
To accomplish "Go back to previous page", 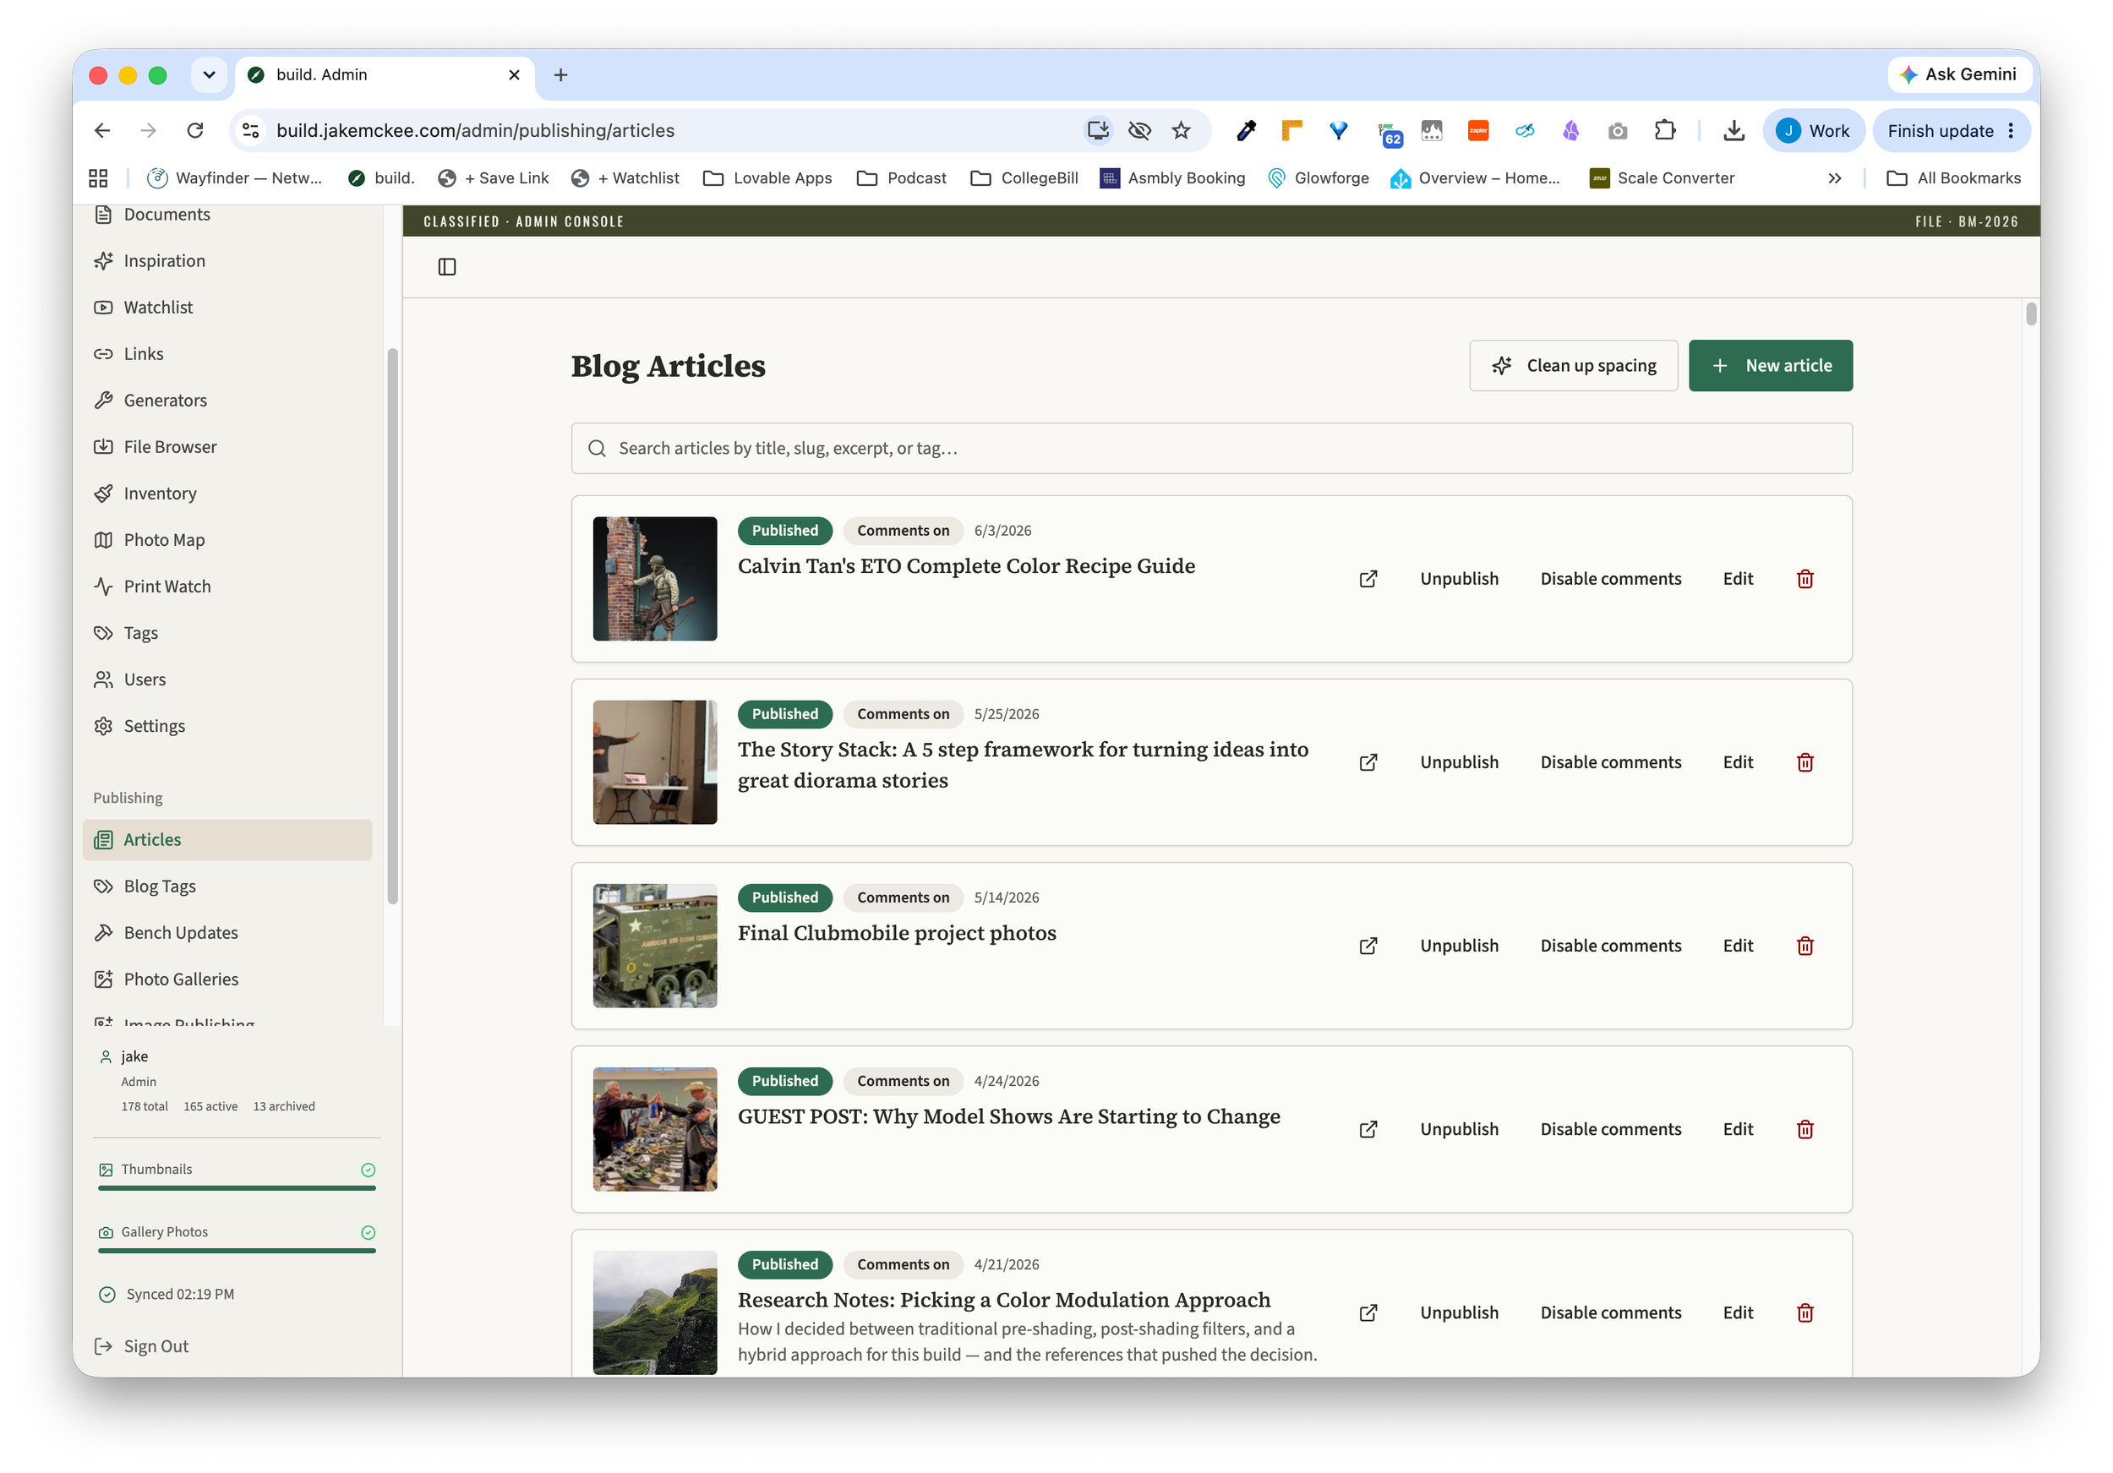I will (102, 131).
